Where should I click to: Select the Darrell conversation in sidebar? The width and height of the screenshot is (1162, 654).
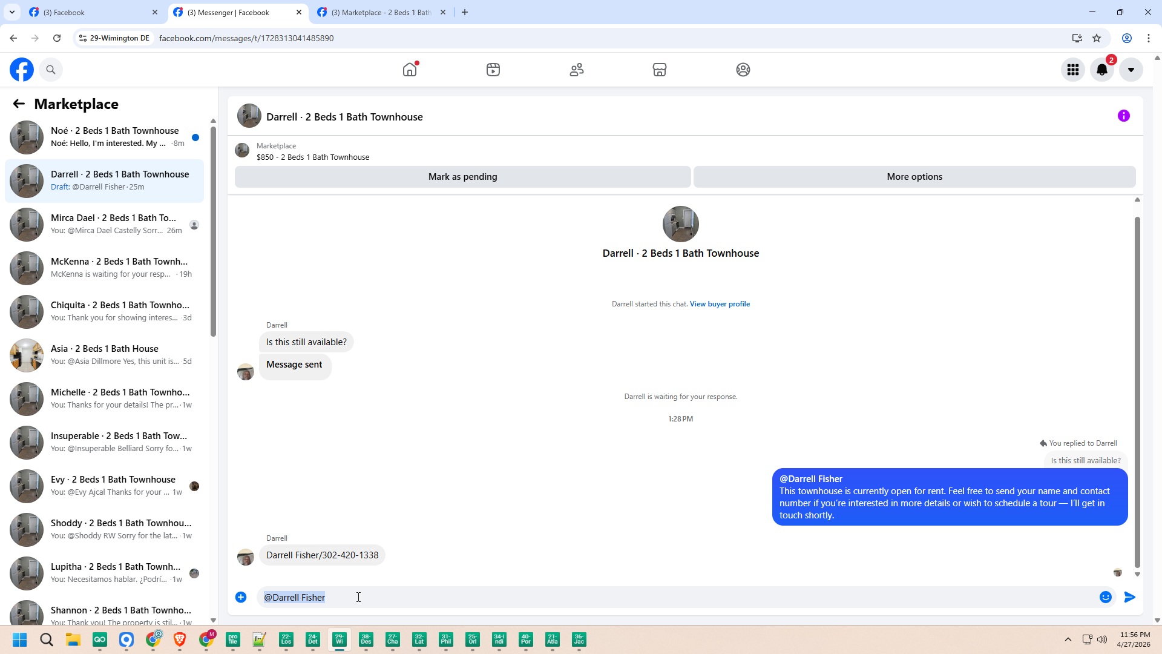pos(105,180)
